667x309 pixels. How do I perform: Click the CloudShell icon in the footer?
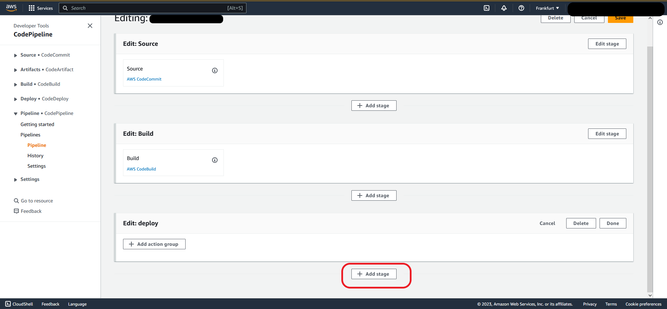pos(8,304)
